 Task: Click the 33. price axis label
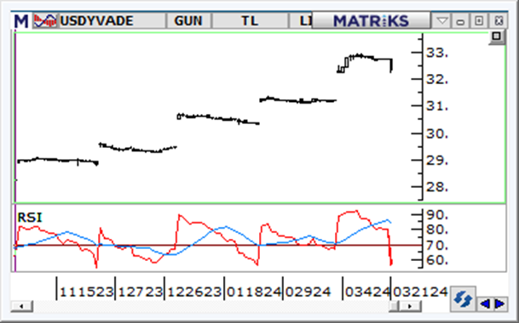(x=437, y=53)
